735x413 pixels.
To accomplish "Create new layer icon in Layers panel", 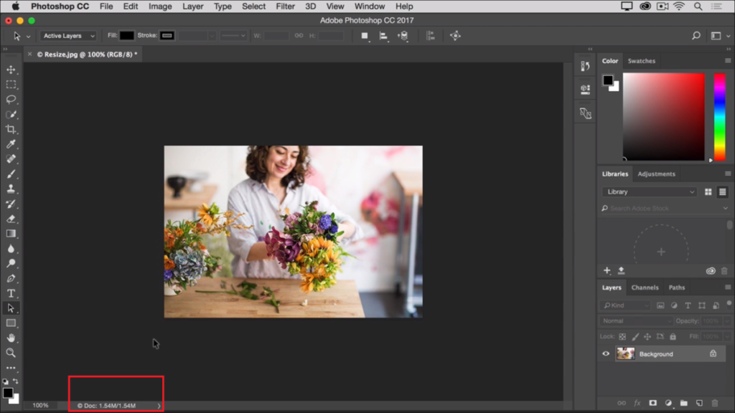I will pos(698,404).
